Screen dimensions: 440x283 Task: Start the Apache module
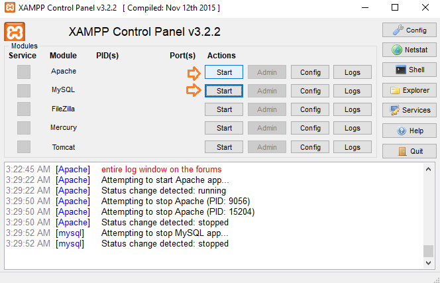click(224, 72)
